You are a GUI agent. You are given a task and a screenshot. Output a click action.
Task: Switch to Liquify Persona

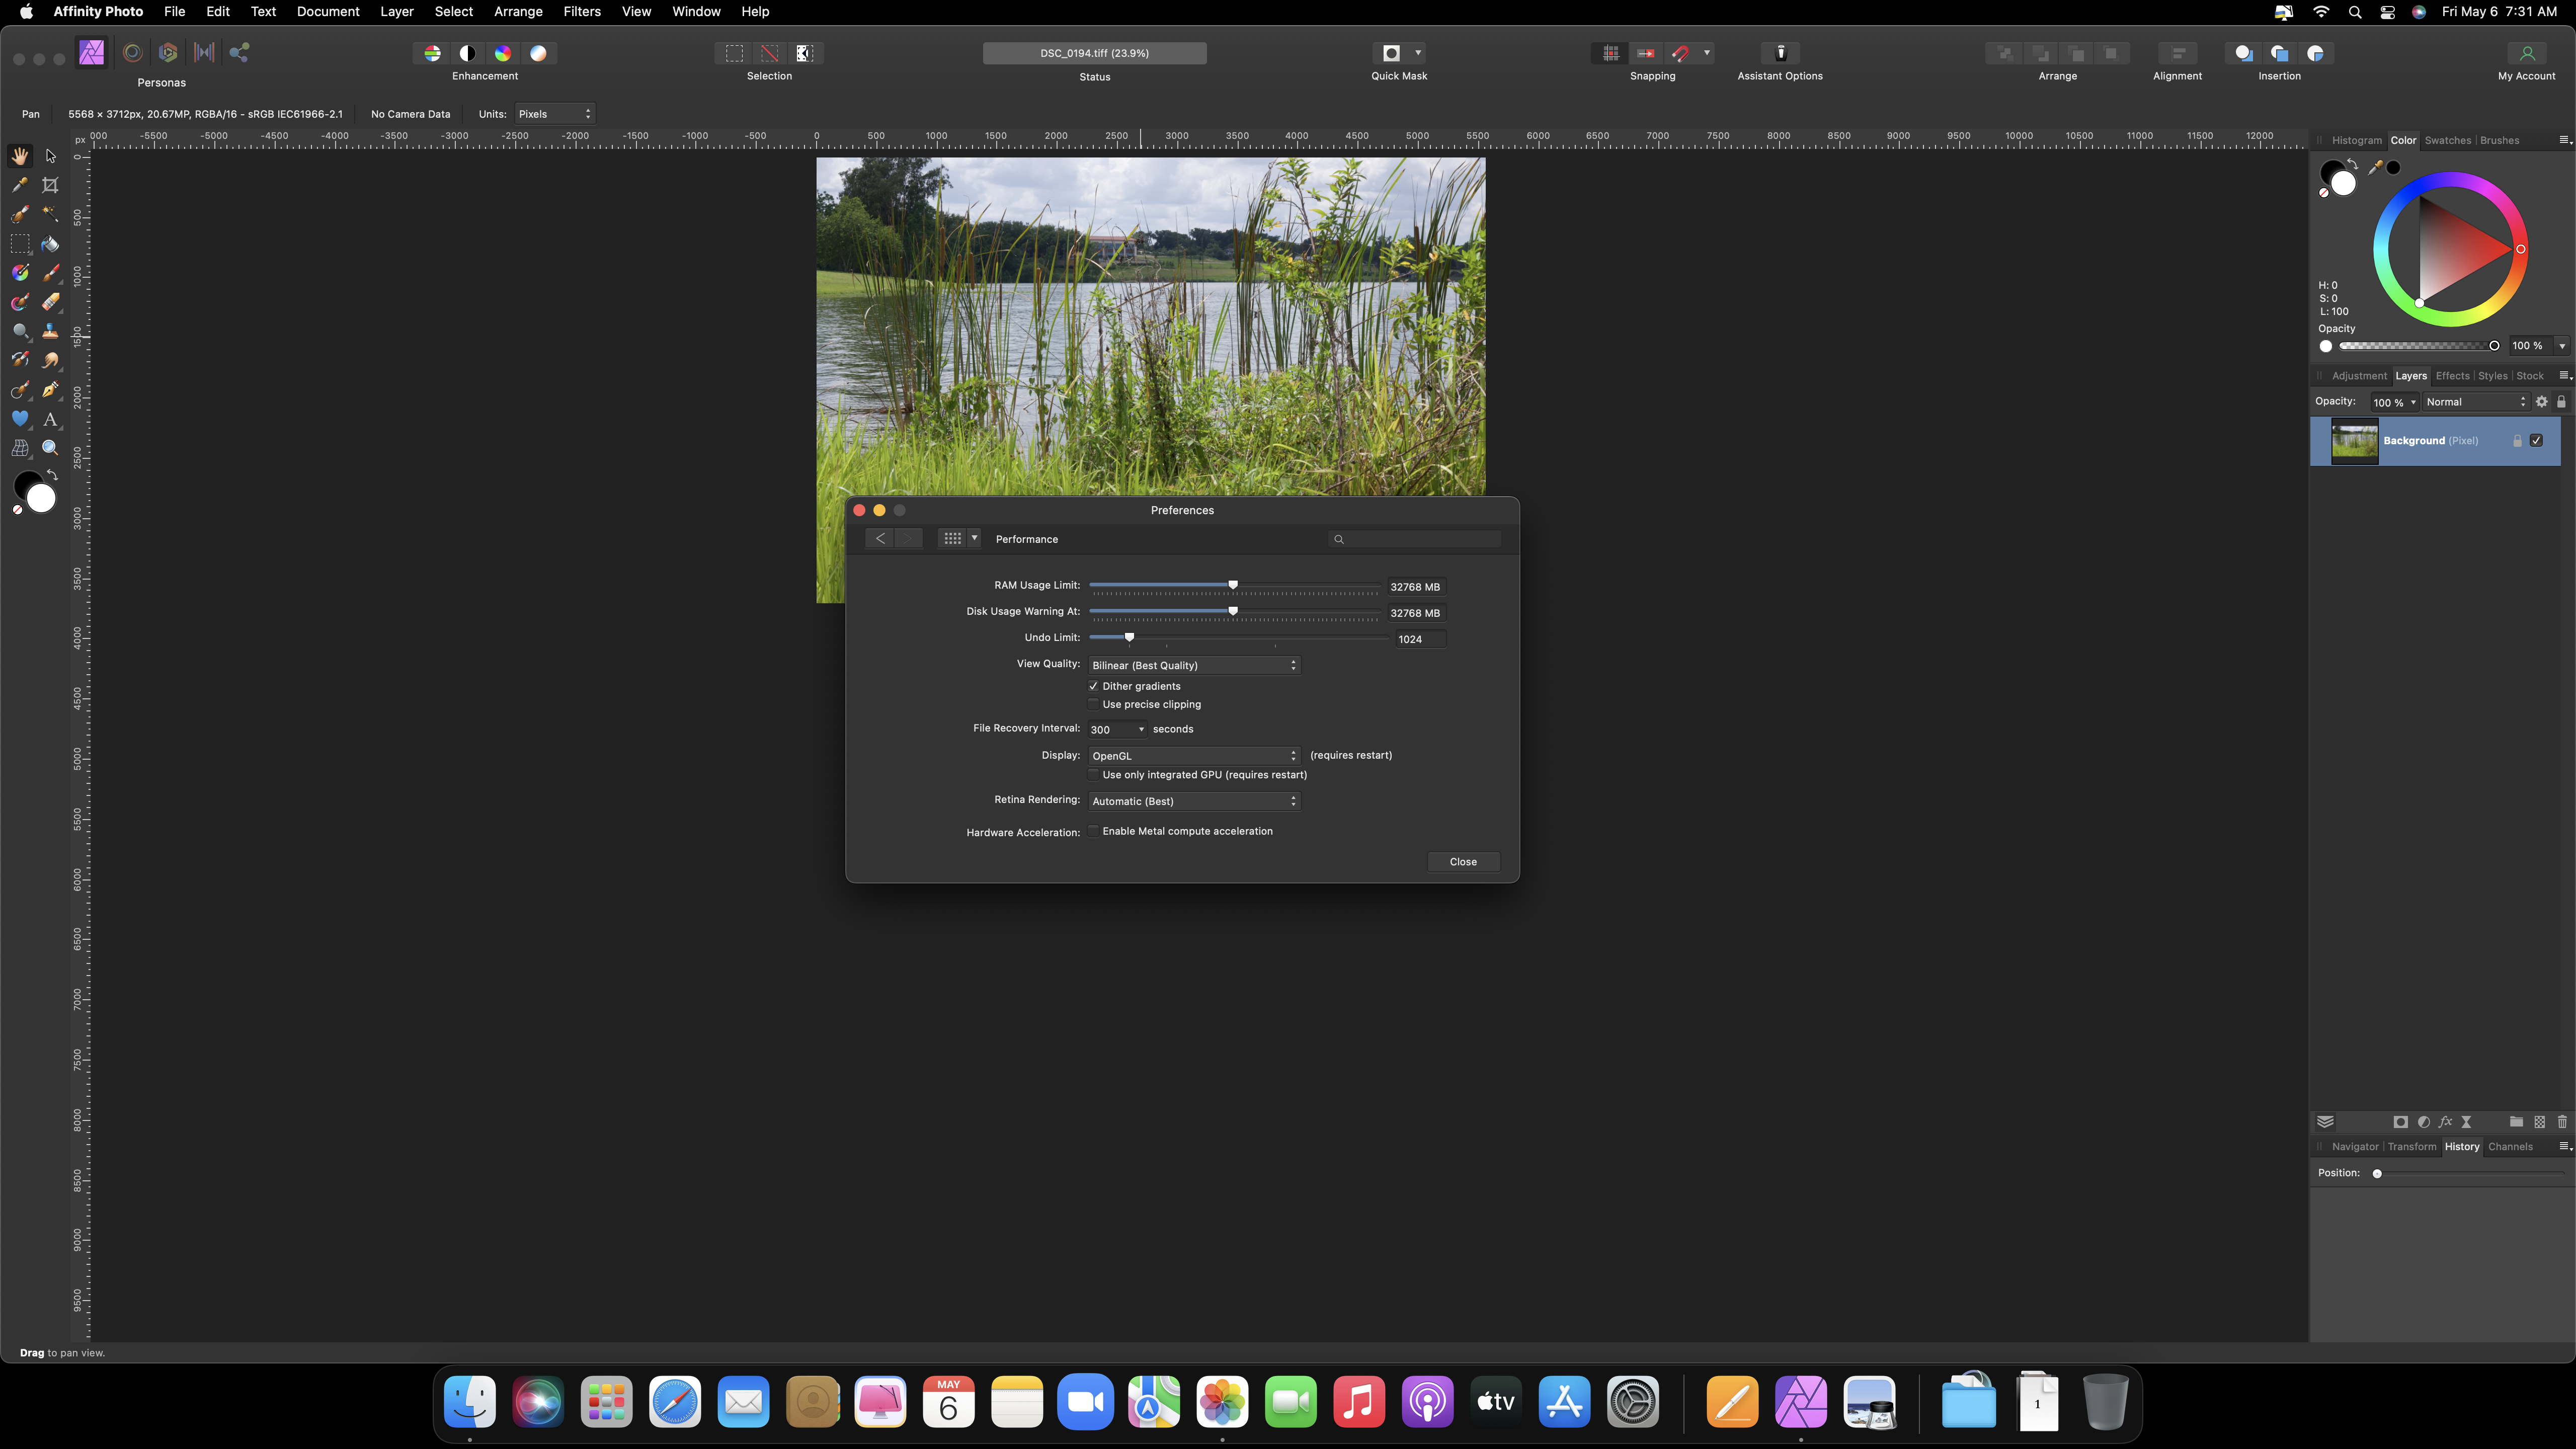coord(132,53)
